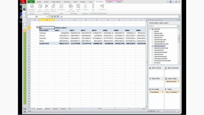Check the DateDescription field checkbox
204x115 pixels.
click(152, 35)
